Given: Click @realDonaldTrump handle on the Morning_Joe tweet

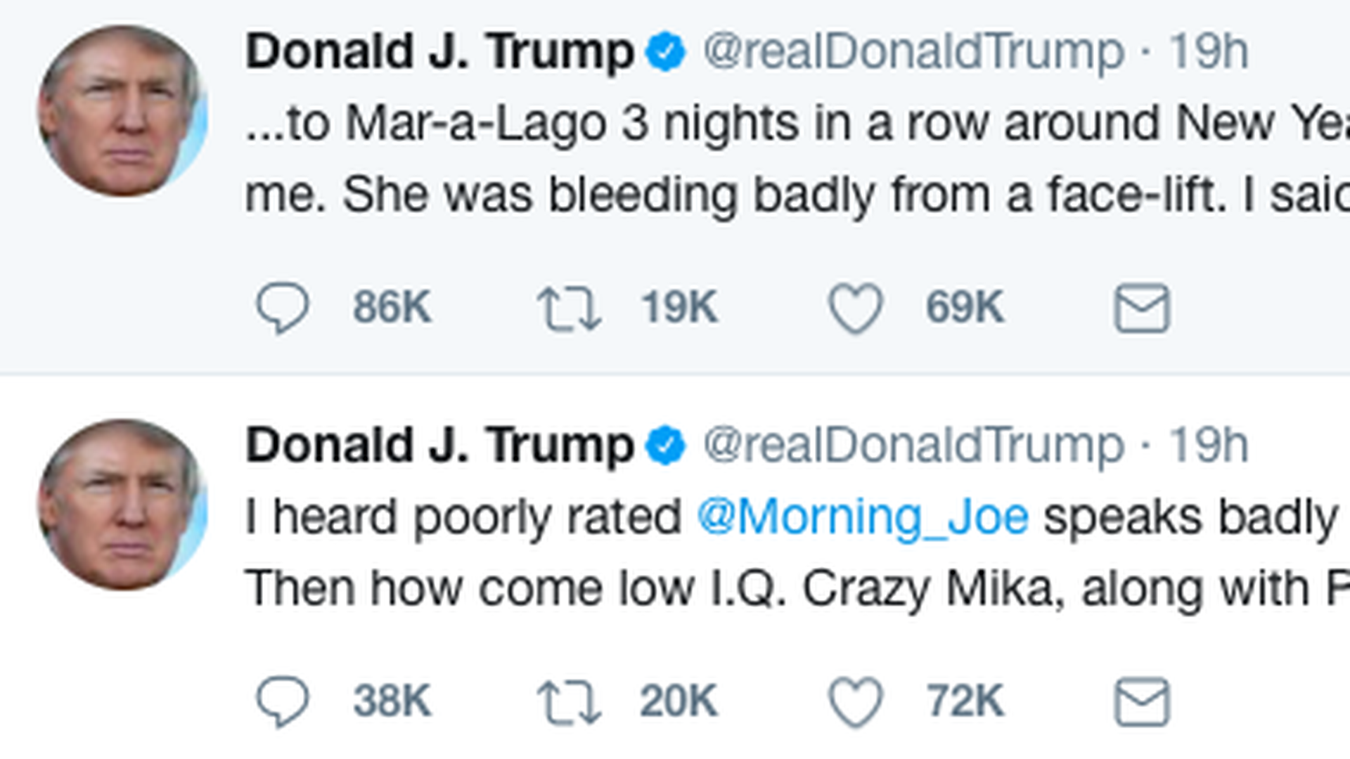Looking at the screenshot, I should tap(913, 446).
